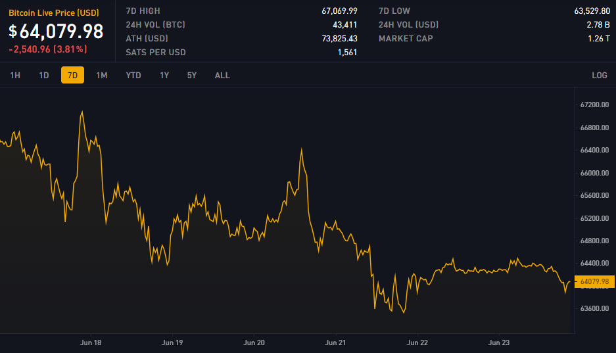Switch to the YTD chart view

[x=133, y=76]
